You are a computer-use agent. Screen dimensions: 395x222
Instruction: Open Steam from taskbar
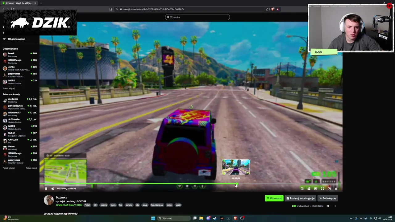215,218
